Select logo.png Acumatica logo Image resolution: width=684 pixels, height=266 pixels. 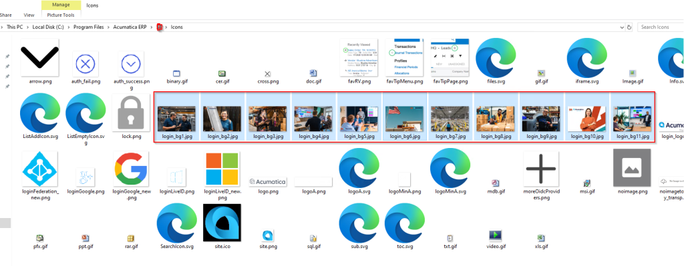pyautogui.click(x=268, y=181)
